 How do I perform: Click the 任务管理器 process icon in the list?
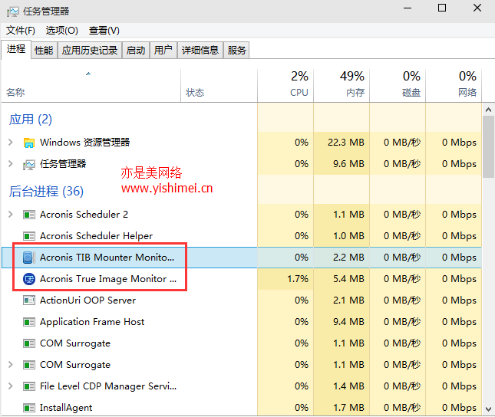pyautogui.click(x=29, y=164)
